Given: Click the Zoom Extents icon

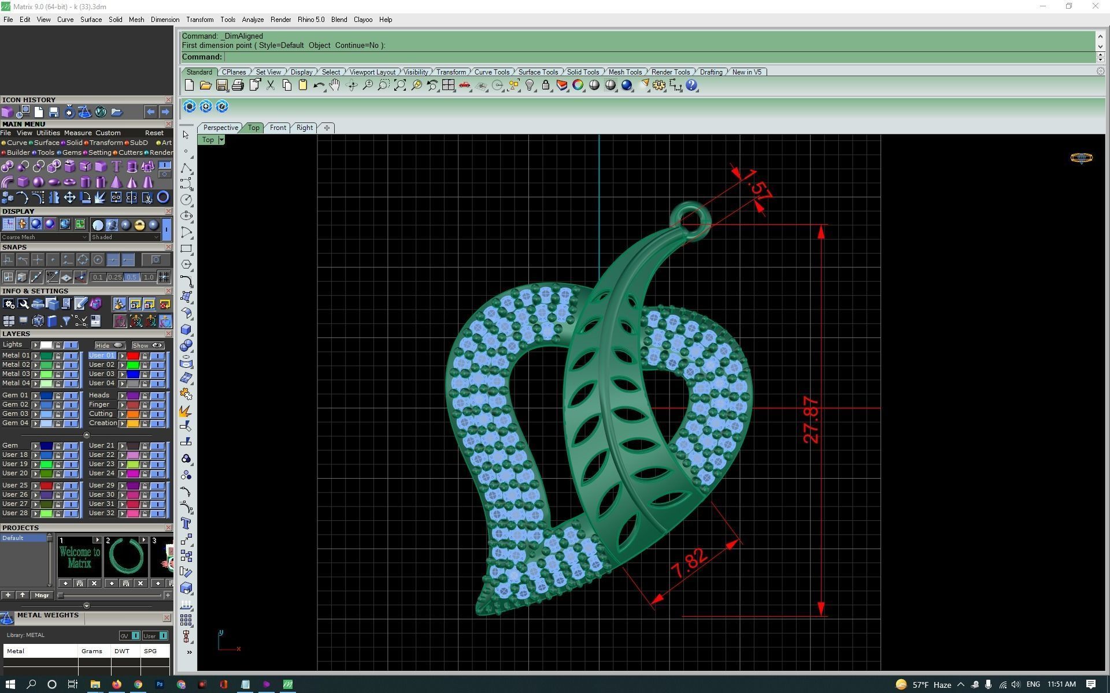Looking at the screenshot, I should pyautogui.click(x=399, y=85).
